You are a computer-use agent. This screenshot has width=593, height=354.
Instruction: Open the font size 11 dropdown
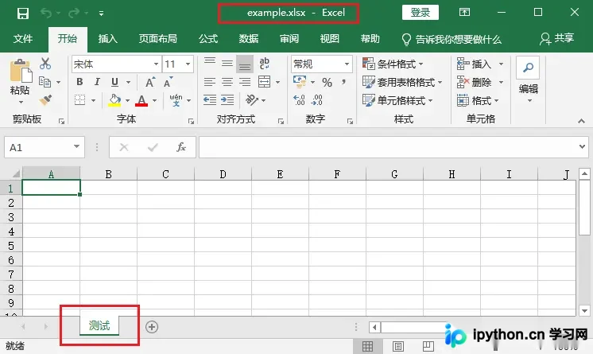[188, 64]
